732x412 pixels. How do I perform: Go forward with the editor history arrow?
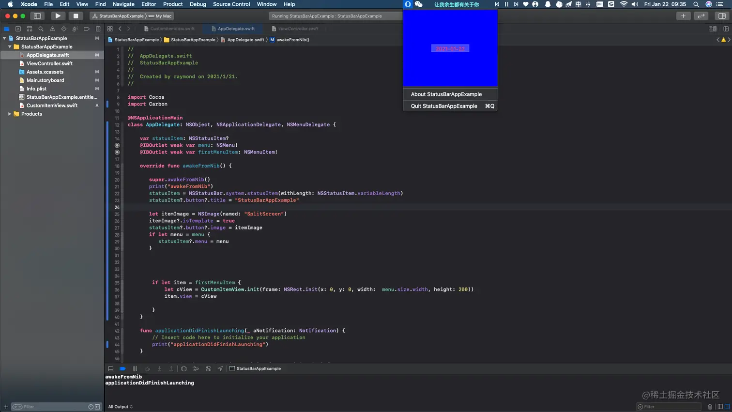click(128, 29)
